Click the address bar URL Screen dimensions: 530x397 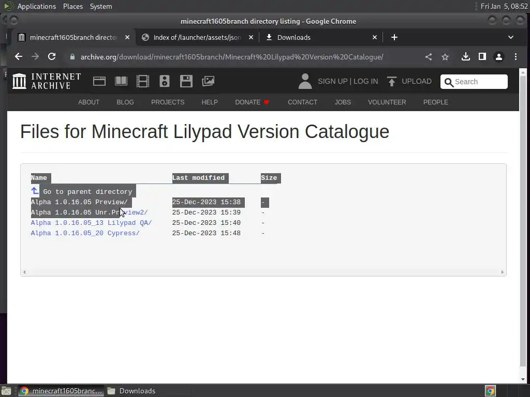click(232, 57)
